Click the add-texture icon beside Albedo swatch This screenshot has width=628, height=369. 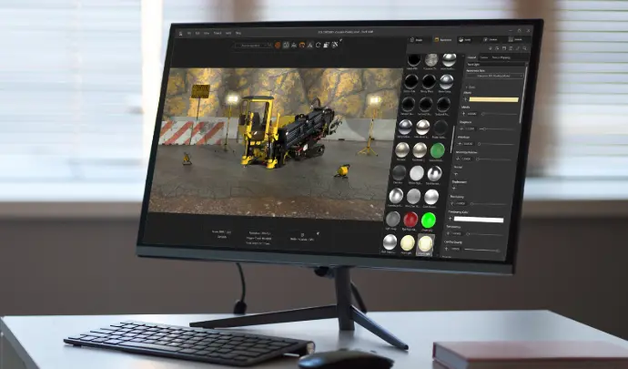tap(465, 99)
